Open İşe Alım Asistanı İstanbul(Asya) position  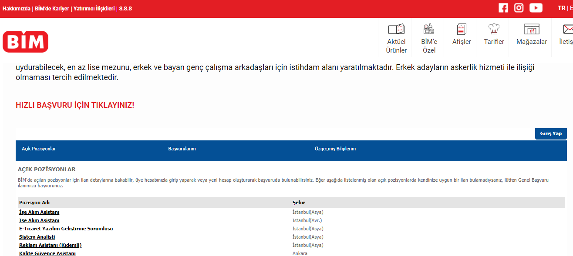(x=39, y=212)
